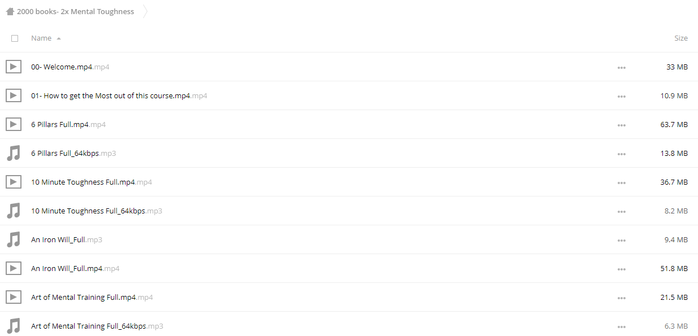This screenshot has width=698, height=336.
Task: Click video icon for 10 Minute Toughness Full.mp4
Action: tap(14, 182)
